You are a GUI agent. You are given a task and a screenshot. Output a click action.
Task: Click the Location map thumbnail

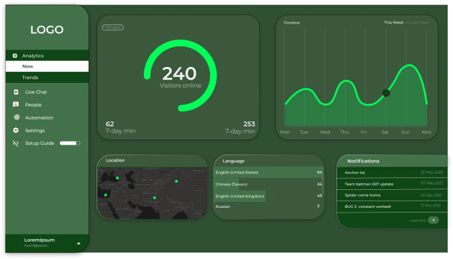153,193
